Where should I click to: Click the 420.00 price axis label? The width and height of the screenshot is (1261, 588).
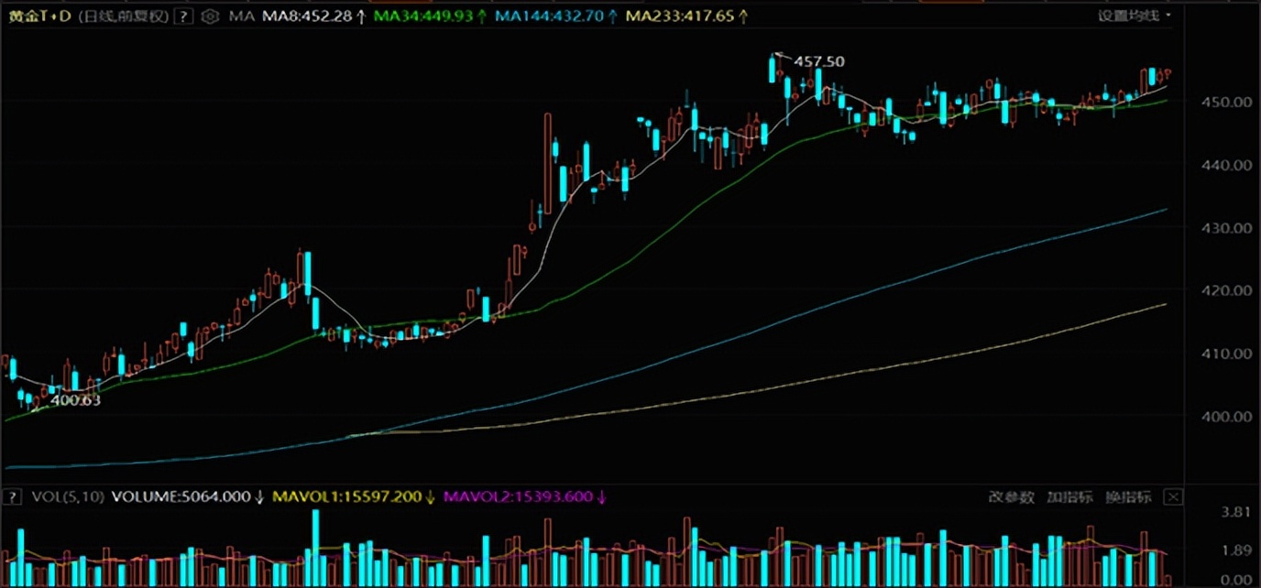point(1229,290)
